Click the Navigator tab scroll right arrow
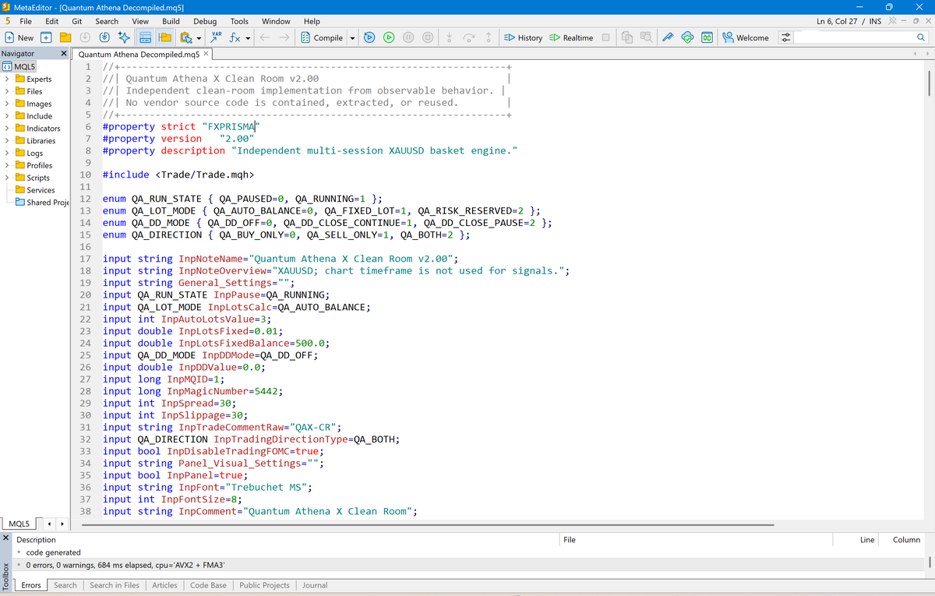Viewport: 935px width, 596px height. coord(61,523)
